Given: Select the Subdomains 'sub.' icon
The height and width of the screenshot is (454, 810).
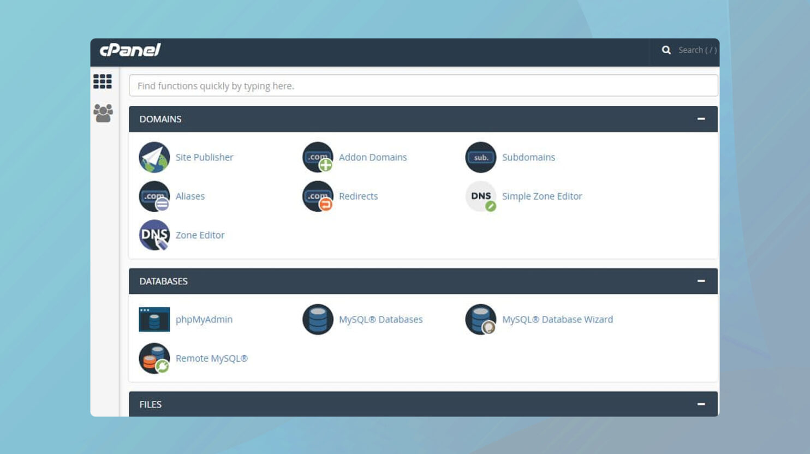Looking at the screenshot, I should (480, 157).
